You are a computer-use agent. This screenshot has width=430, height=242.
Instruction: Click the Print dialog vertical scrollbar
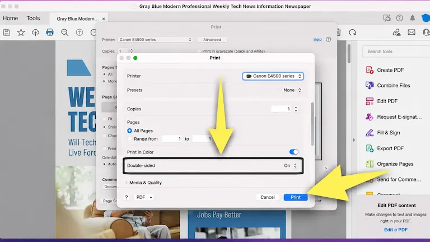[312, 124]
